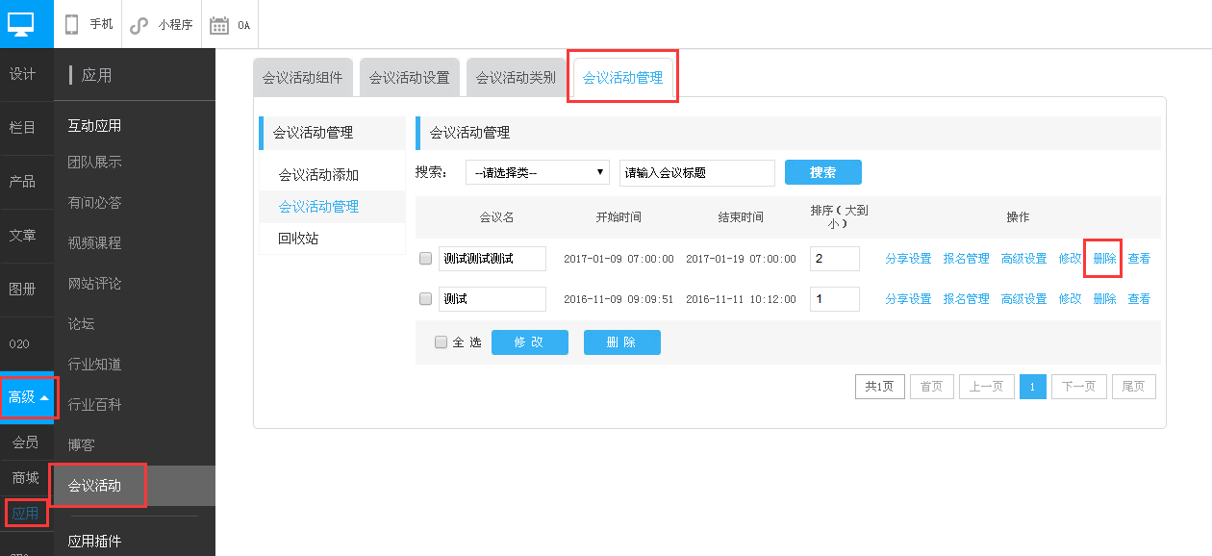Switch to the 会议活动类别 tab
Image resolution: width=1212 pixels, height=556 pixels.
coord(517,78)
